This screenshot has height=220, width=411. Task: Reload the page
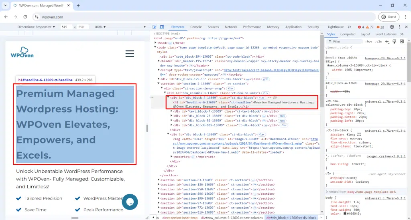click(x=25, y=17)
